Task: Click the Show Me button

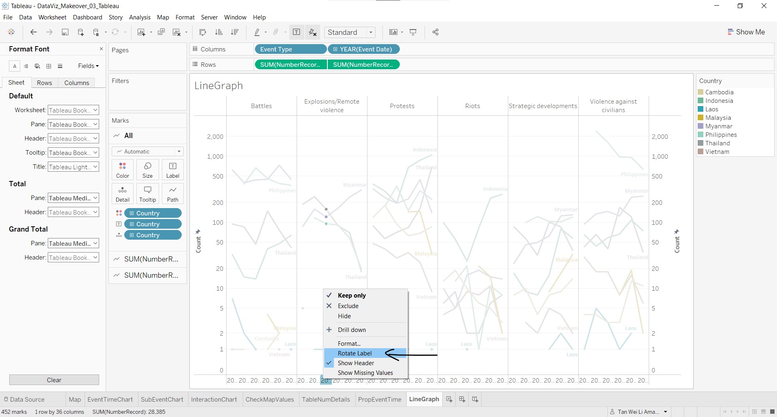Action: (746, 32)
